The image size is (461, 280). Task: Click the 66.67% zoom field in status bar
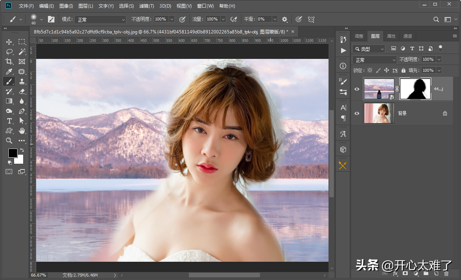(x=38, y=275)
